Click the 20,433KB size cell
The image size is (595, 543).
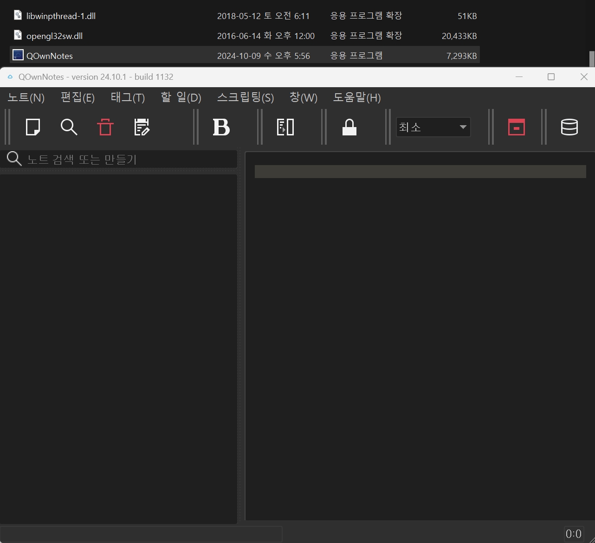(x=459, y=36)
